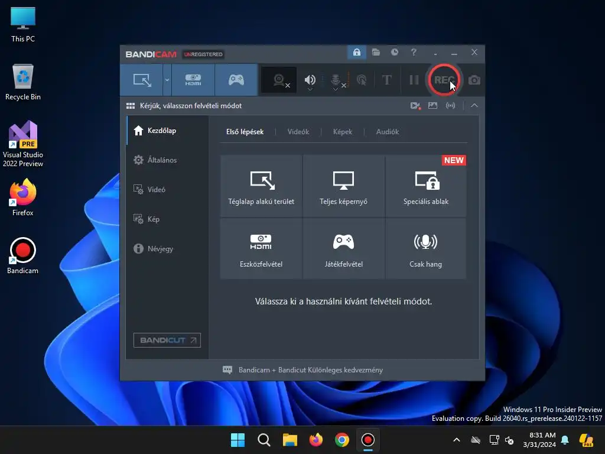Switch to the Audiók tab
Image resolution: width=605 pixels, height=454 pixels.
pyautogui.click(x=388, y=132)
